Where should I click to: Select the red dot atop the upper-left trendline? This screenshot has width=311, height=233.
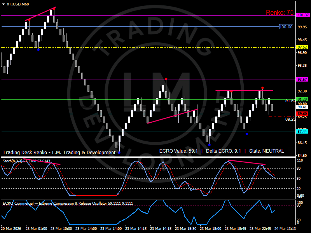click(54, 9)
